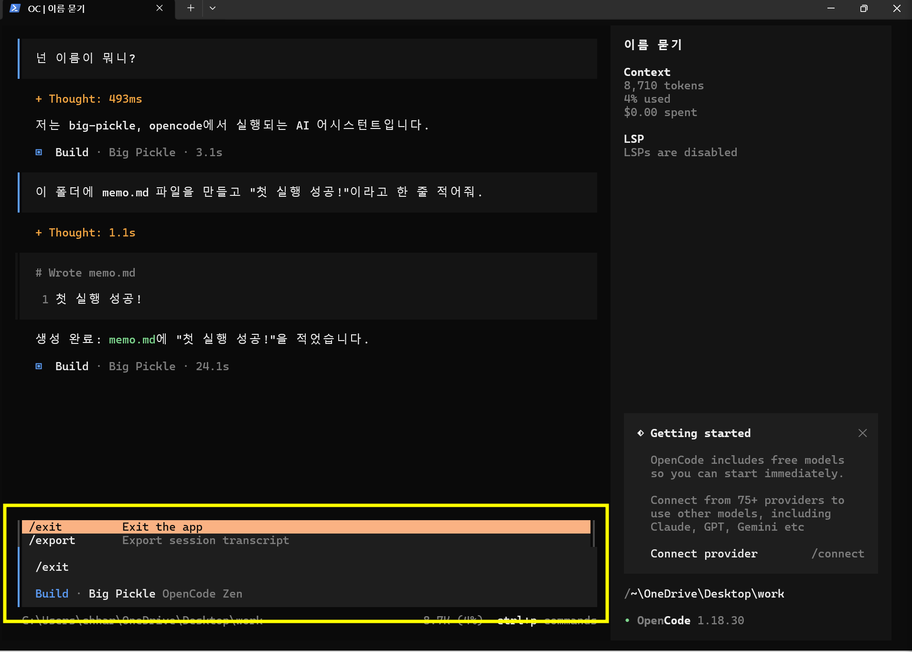The height and width of the screenshot is (652, 912).
Task: Maximize the terminal window
Action: (864, 8)
